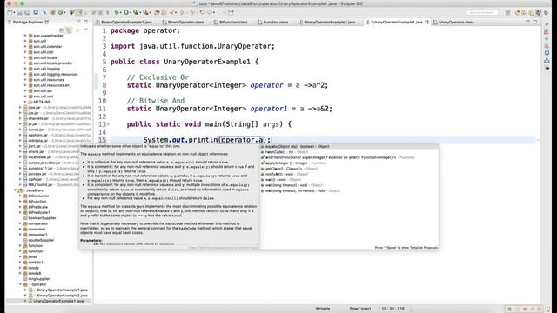
Task: Click Collapse All icon in Package Explorer
Action: (x=62, y=30)
